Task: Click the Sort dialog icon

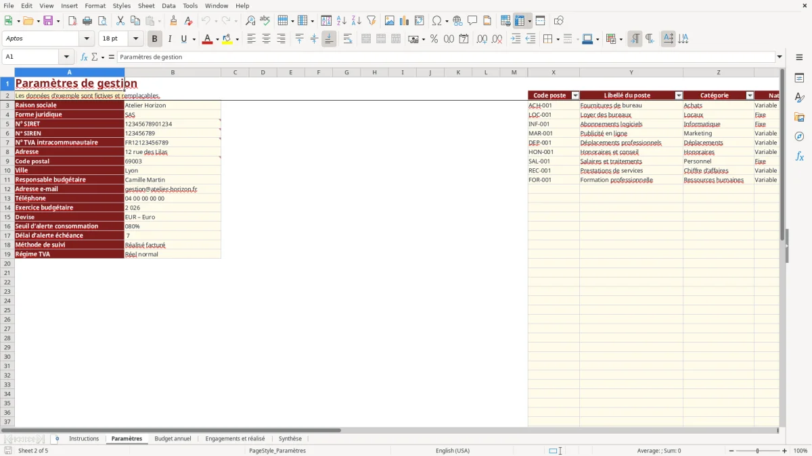Action: pyautogui.click(x=326, y=21)
